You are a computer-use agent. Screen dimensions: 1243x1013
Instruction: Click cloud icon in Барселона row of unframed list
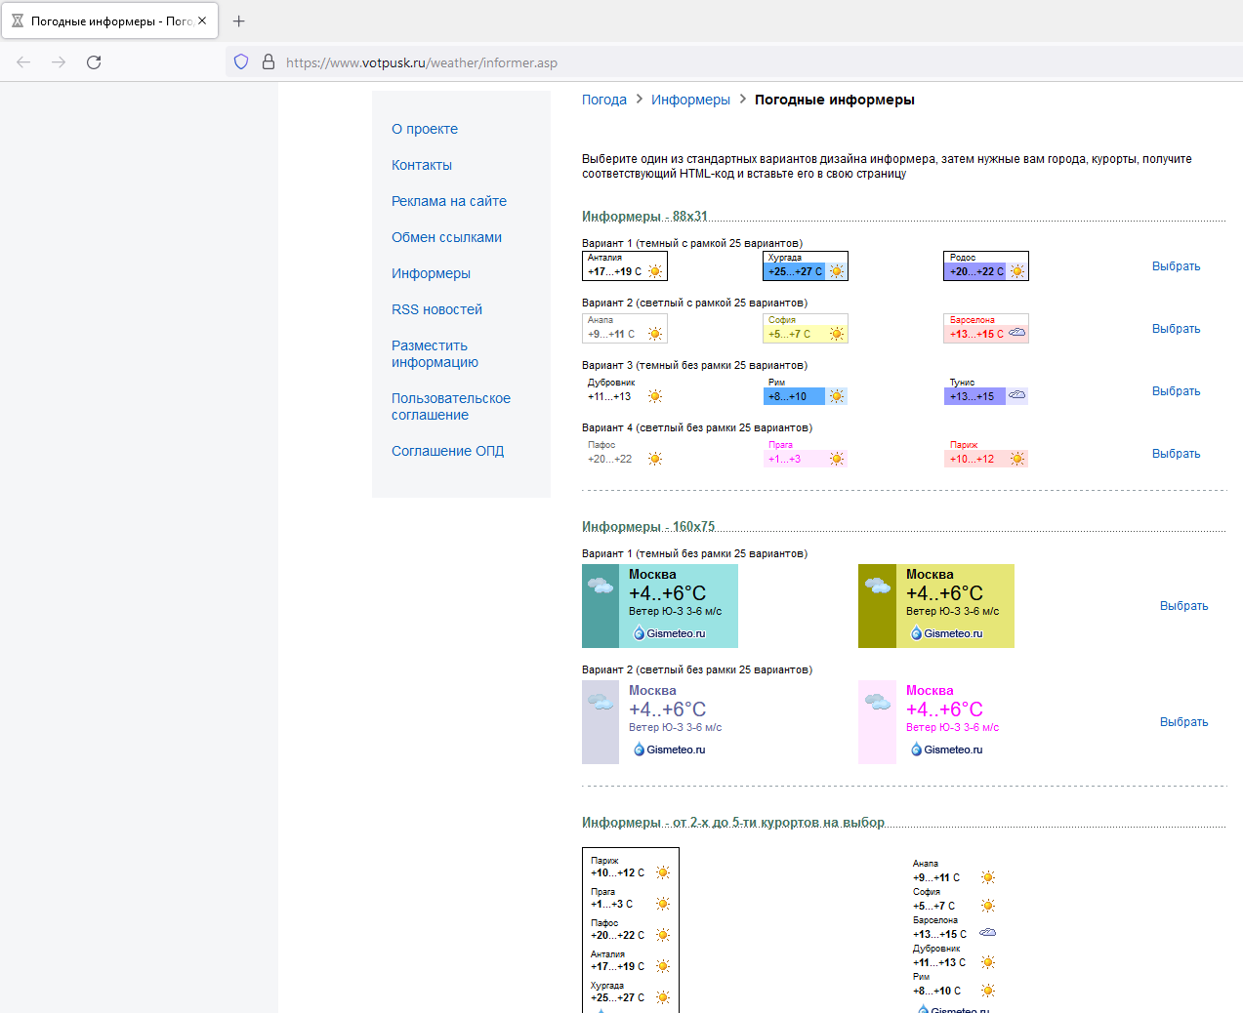[x=988, y=933]
